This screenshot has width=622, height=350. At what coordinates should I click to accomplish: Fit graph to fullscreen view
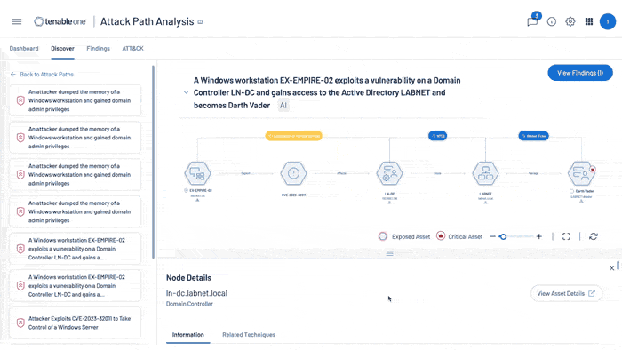tap(566, 236)
